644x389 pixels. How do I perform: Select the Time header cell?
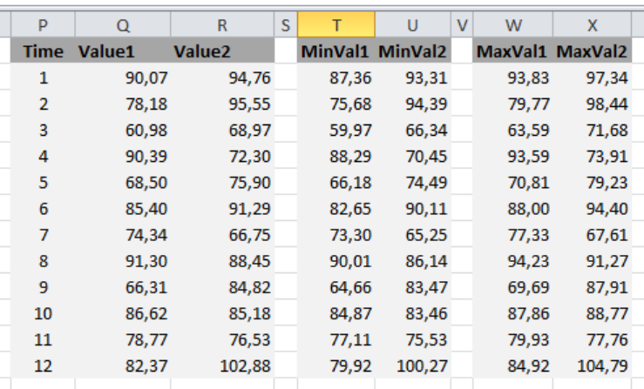click(43, 50)
